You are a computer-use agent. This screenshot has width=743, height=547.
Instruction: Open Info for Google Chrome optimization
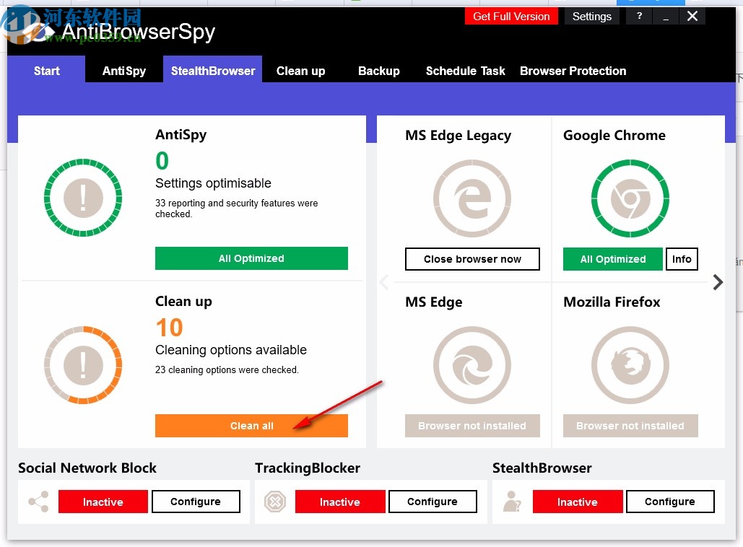[682, 259]
